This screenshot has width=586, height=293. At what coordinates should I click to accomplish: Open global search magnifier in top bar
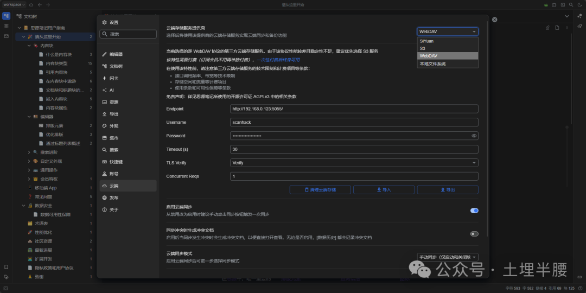(571, 5)
